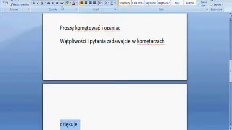Open Change Case (Aa) menu
This screenshot has width=232, height=130.
(x=62, y=3)
